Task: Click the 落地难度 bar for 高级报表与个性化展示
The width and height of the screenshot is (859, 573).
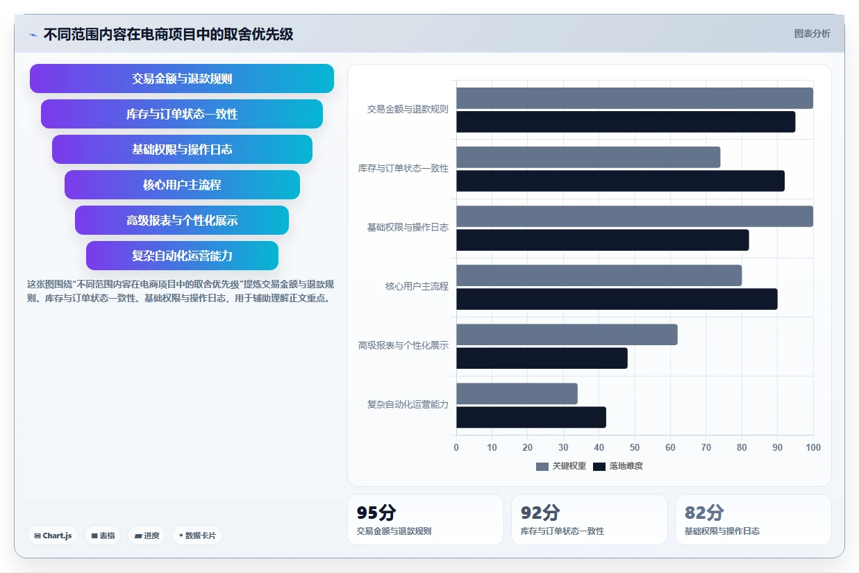Action: pos(542,358)
